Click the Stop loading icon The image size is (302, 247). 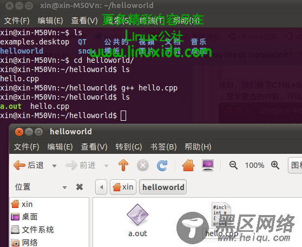click(143, 165)
